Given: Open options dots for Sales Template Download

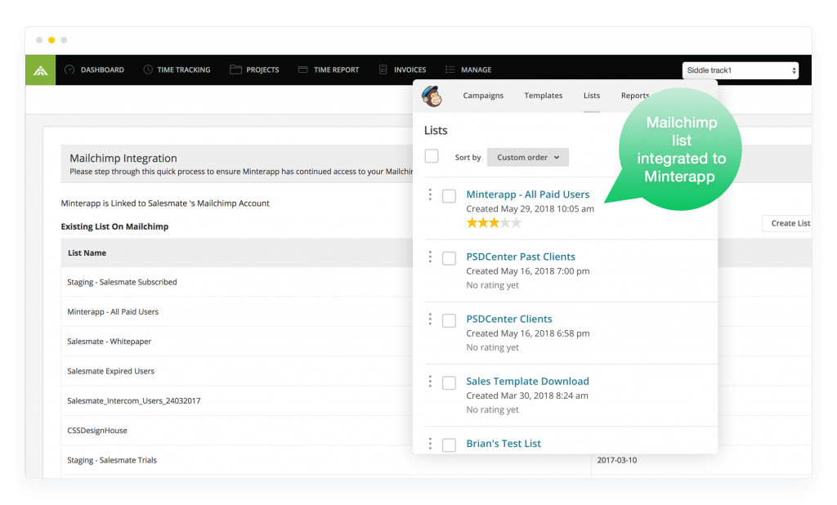Looking at the screenshot, I should click(430, 382).
